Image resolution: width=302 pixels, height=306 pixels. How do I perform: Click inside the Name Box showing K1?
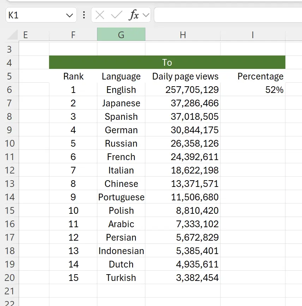32,15
